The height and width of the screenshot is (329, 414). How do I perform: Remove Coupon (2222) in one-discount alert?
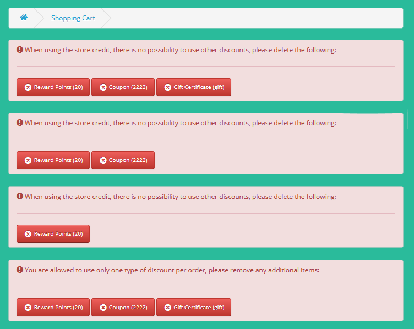coord(123,307)
